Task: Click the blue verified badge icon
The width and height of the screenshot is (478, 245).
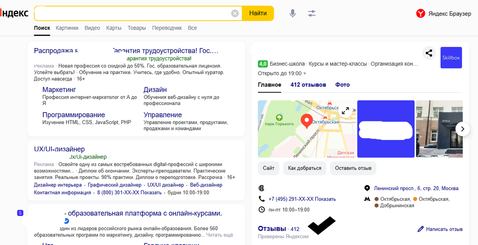Action: coord(67,221)
